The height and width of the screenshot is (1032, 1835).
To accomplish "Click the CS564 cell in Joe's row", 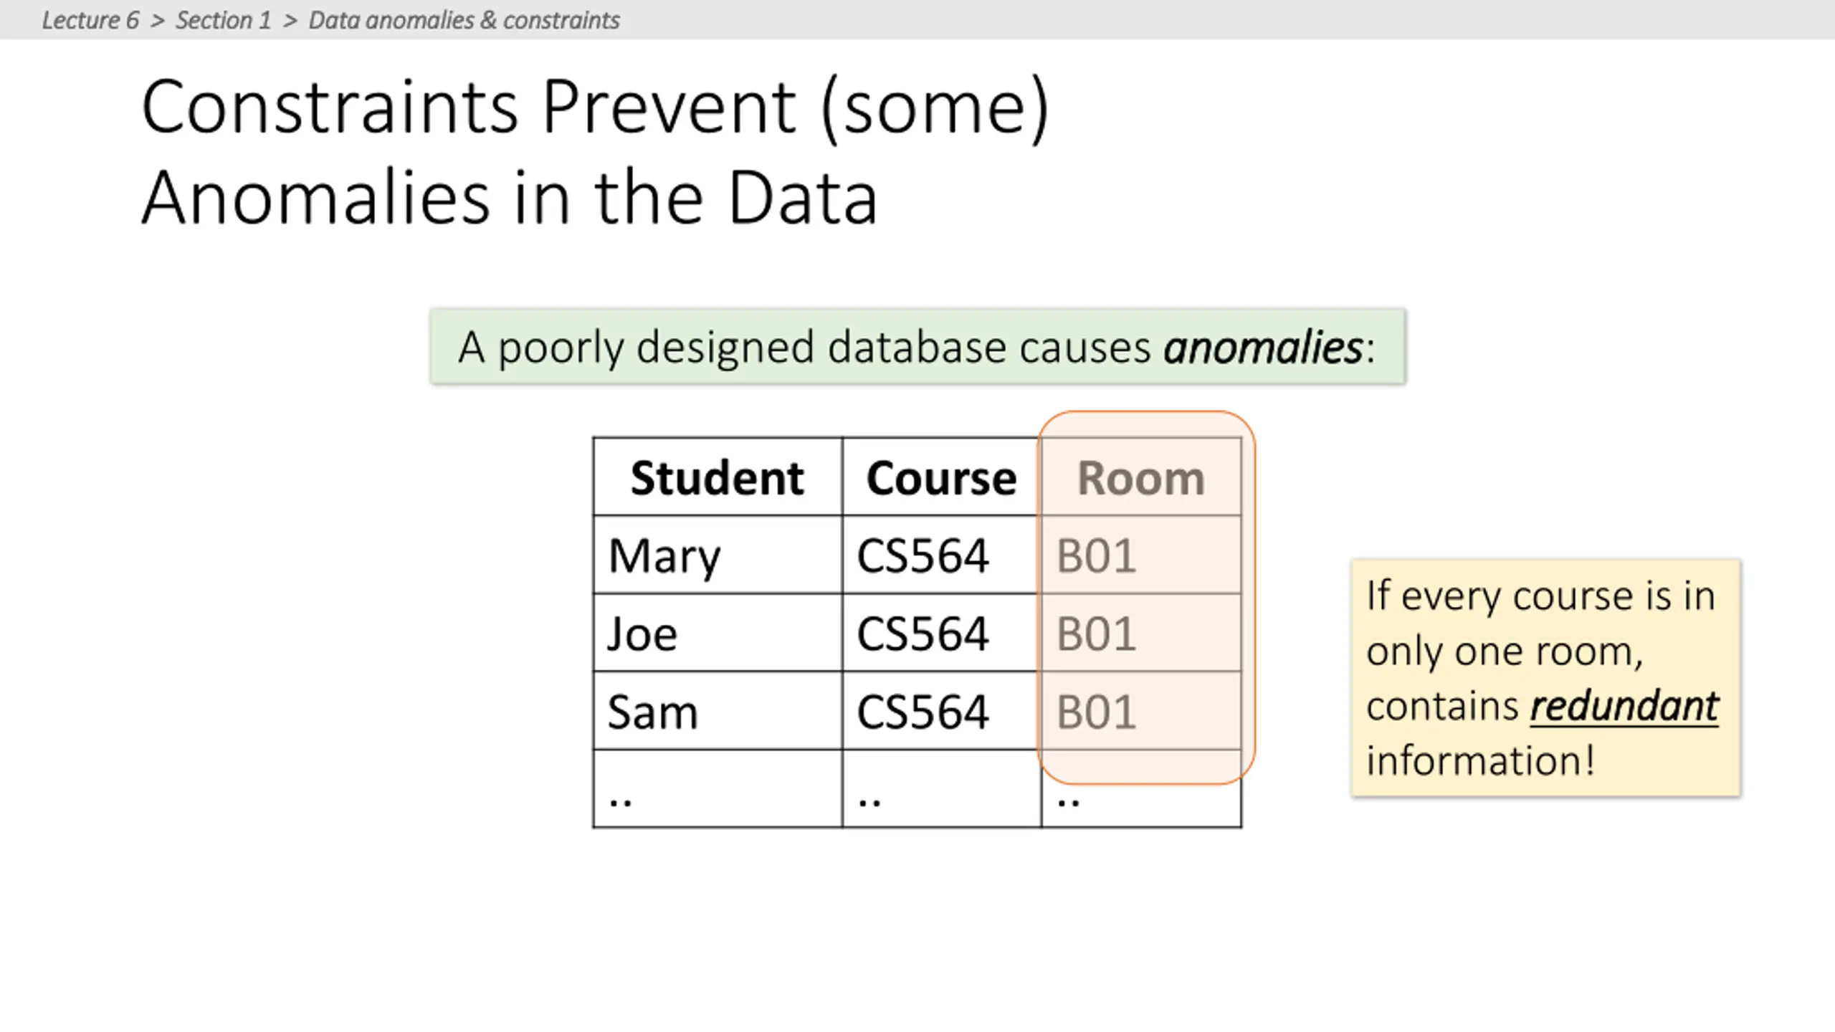I will point(923,634).
